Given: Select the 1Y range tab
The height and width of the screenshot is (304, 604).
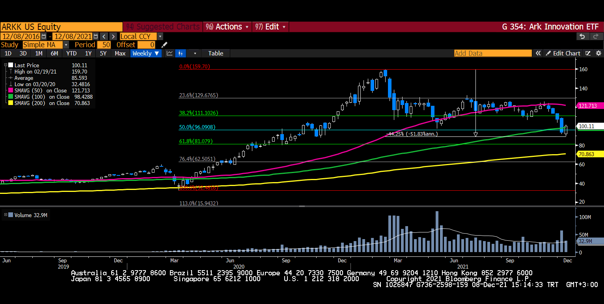Looking at the screenshot, I should 88,53.
